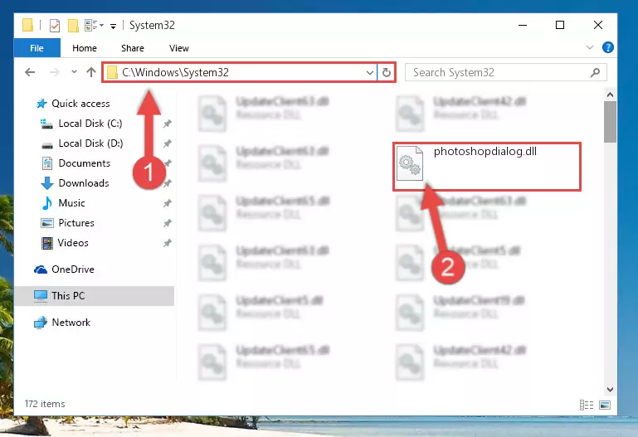Viewport: 638px width, 437px height.
Task: Expand the address bar history dropdown
Action: pos(369,73)
